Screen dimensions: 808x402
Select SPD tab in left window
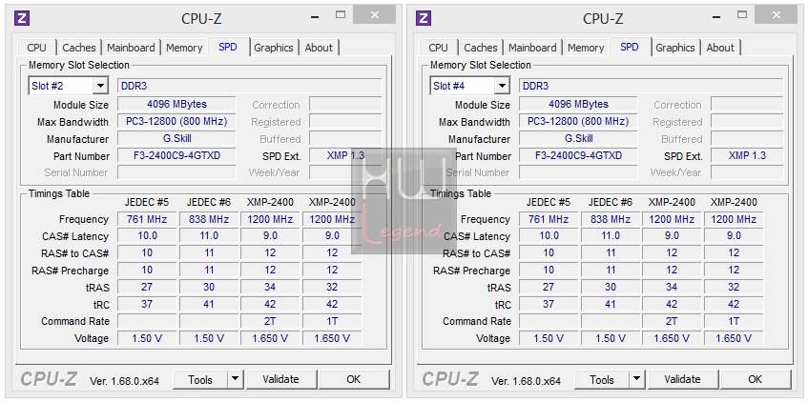[x=228, y=47]
